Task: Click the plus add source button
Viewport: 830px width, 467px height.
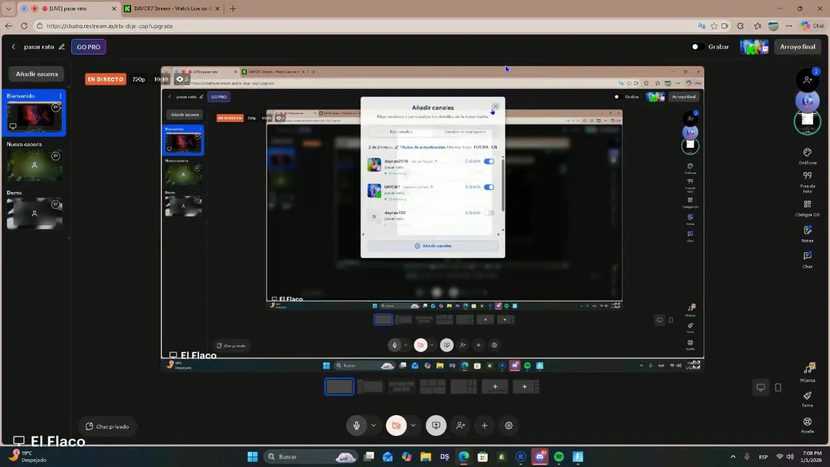Action: (x=484, y=425)
